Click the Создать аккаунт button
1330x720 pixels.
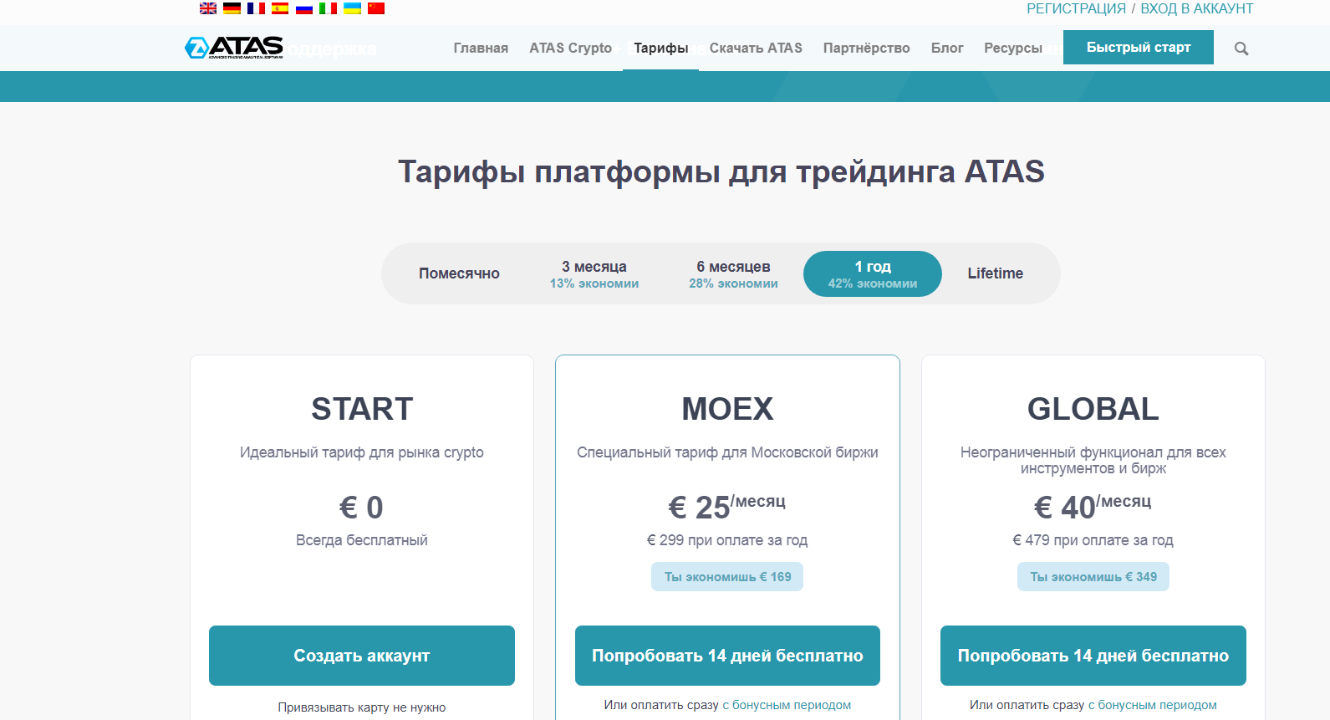(x=362, y=656)
